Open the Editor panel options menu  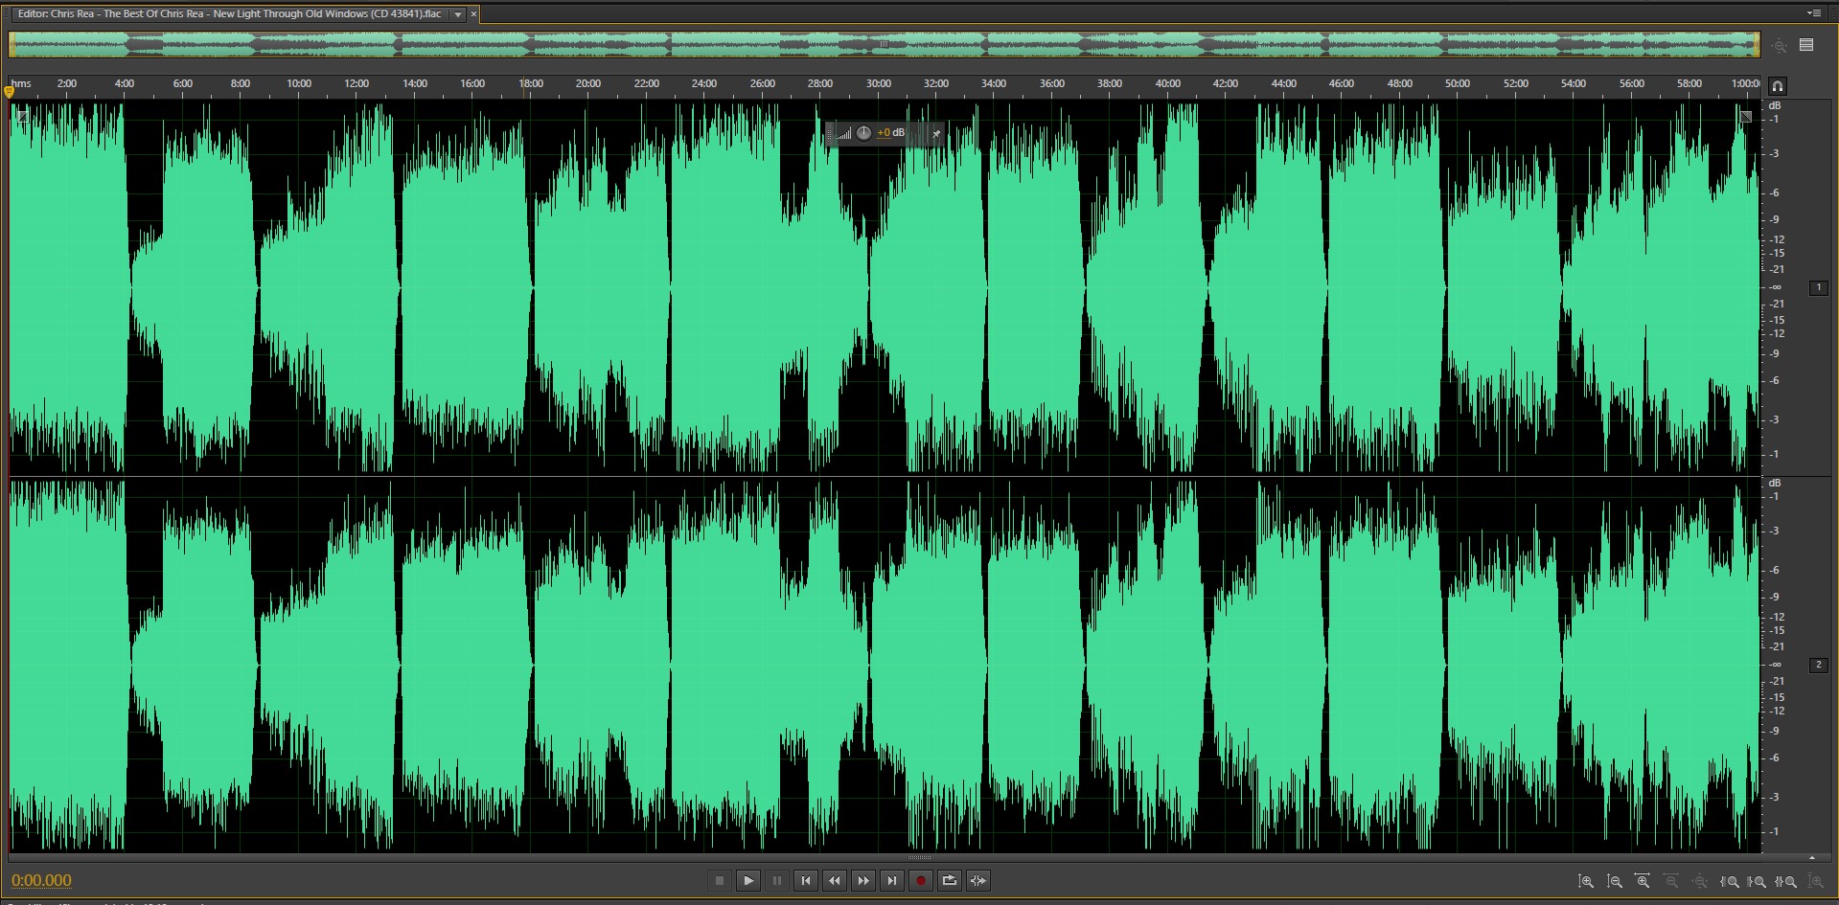pyautogui.click(x=1813, y=13)
